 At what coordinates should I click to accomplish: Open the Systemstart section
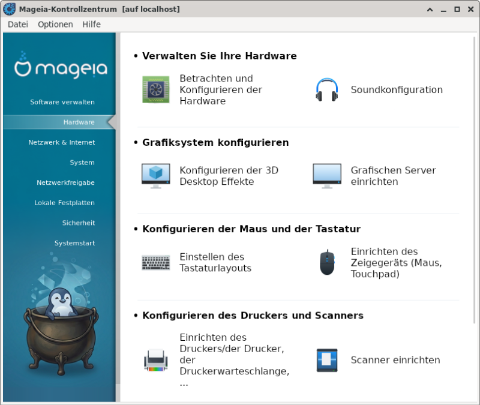point(74,243)
